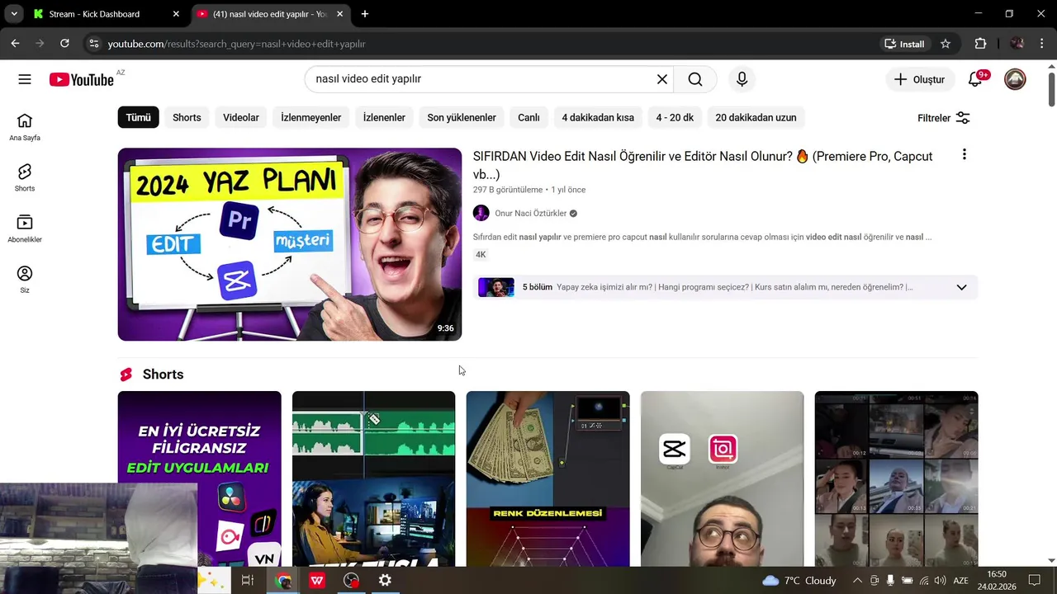Open the photo collage grid short
This screenshot has width=1057, height=594.
coord(896,478)
